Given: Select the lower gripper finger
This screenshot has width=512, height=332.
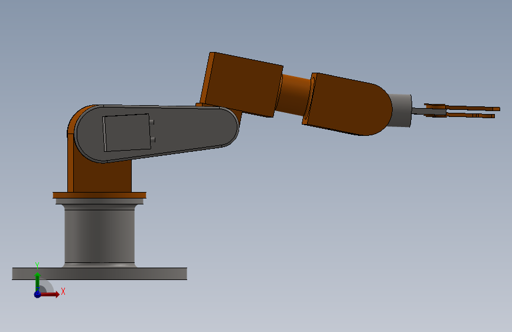Looking at the screenshot, I should pos(470,115).
